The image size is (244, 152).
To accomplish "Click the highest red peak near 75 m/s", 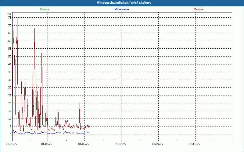I will pyautogui.click(x=17, y=18).
